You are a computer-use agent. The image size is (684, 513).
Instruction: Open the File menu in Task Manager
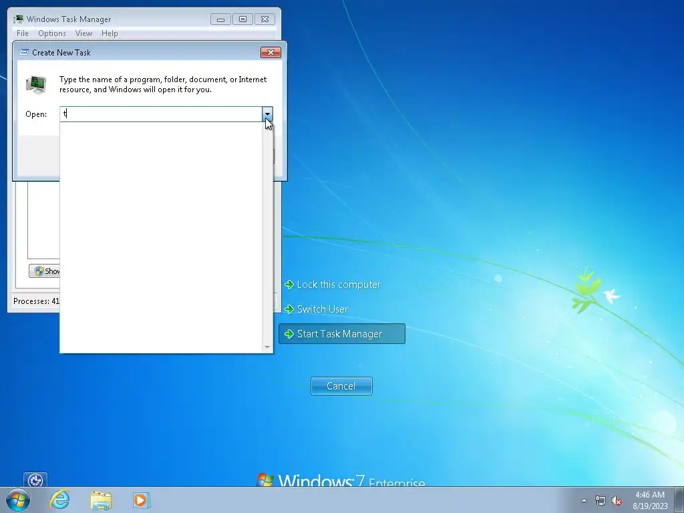coord(22,33)
